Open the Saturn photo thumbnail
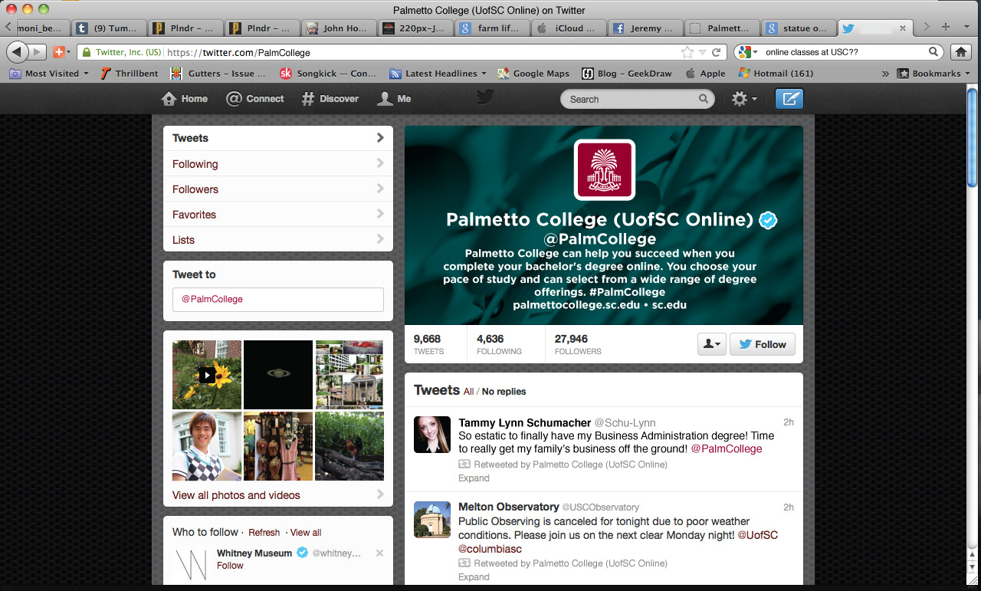Viewport: 981px width, 591px height. tap(278, 375)
